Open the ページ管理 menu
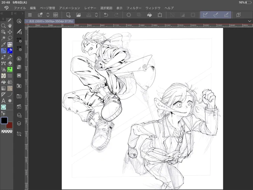253x190 pixels. (x=48, y=8)
